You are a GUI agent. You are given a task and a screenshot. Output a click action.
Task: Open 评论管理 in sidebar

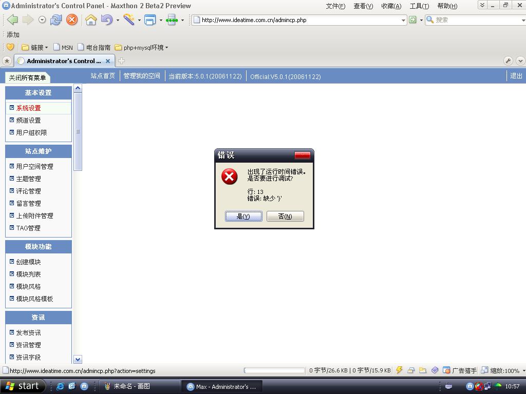point(29,191)
